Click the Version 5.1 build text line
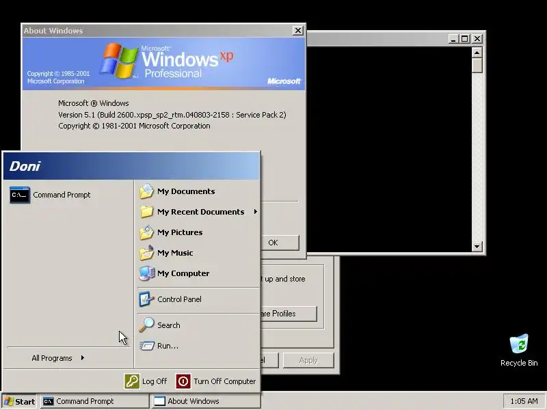Viewport: 547px width, 410px height. tap(172, 115)
